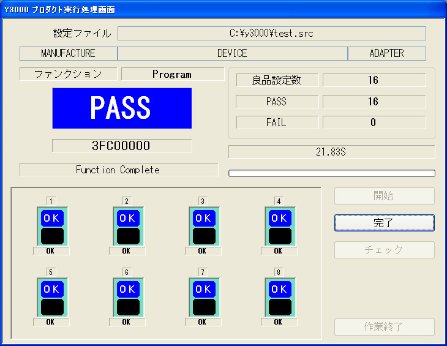Click the OK status text under socket 2
Image resolution: width=447 pixels, height=346 pixels.
127,251
